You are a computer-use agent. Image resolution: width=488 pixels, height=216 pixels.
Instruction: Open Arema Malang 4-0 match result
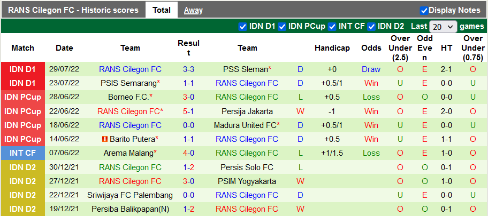point(188,153)
